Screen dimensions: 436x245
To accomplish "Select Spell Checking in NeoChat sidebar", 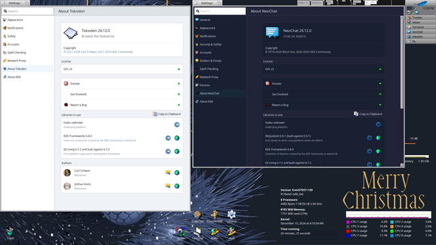I will click(x=220, y=69).
